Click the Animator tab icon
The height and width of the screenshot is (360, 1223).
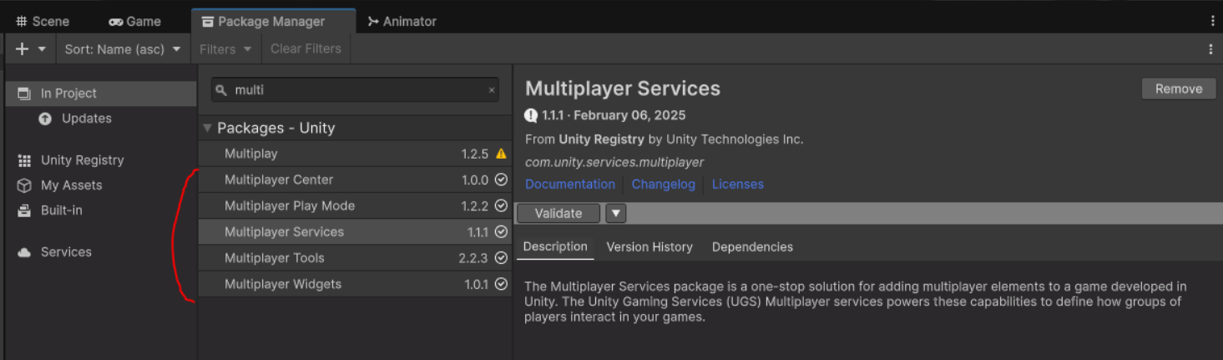click(373, 21)
